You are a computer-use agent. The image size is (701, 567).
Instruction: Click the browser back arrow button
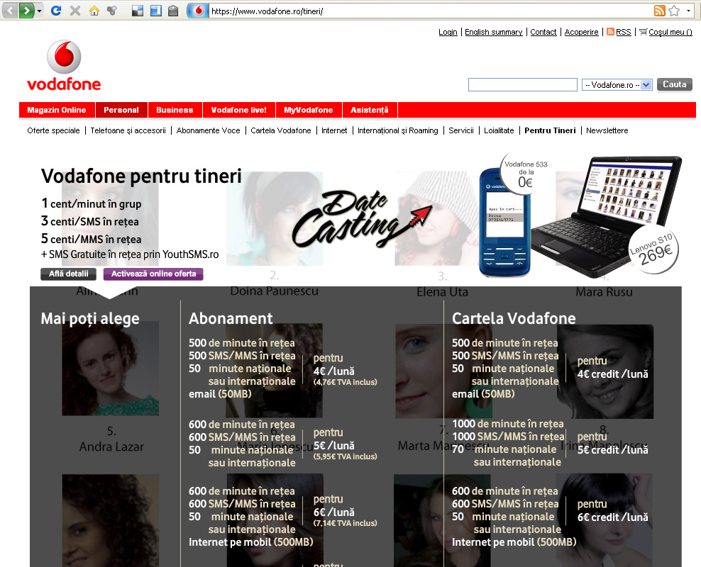[11, 11]
